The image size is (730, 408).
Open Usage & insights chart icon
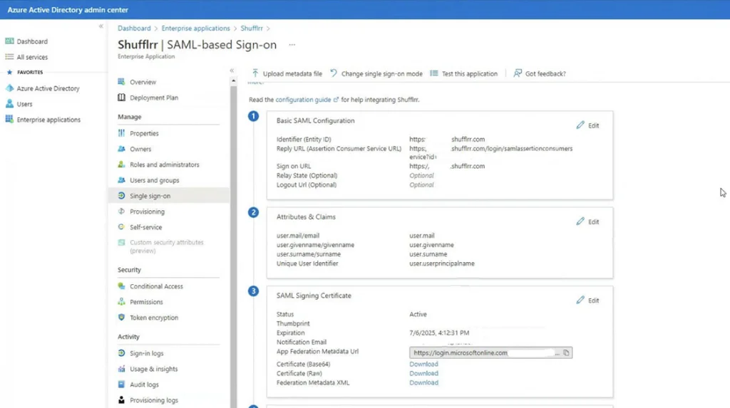(121, 368)
